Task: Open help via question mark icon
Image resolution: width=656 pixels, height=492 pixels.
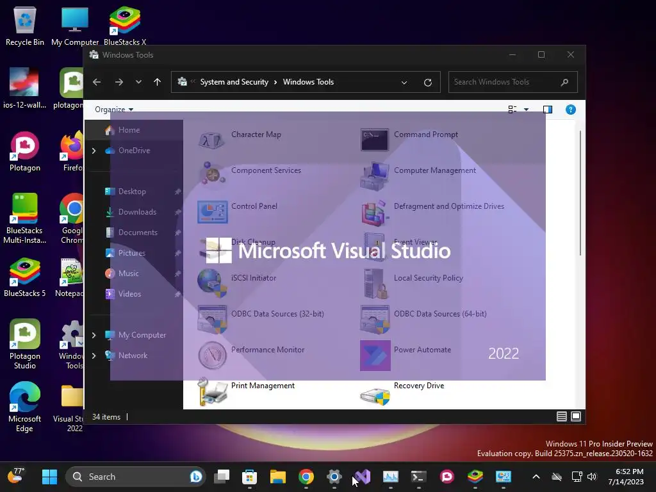Action: [x=570, y=110]
